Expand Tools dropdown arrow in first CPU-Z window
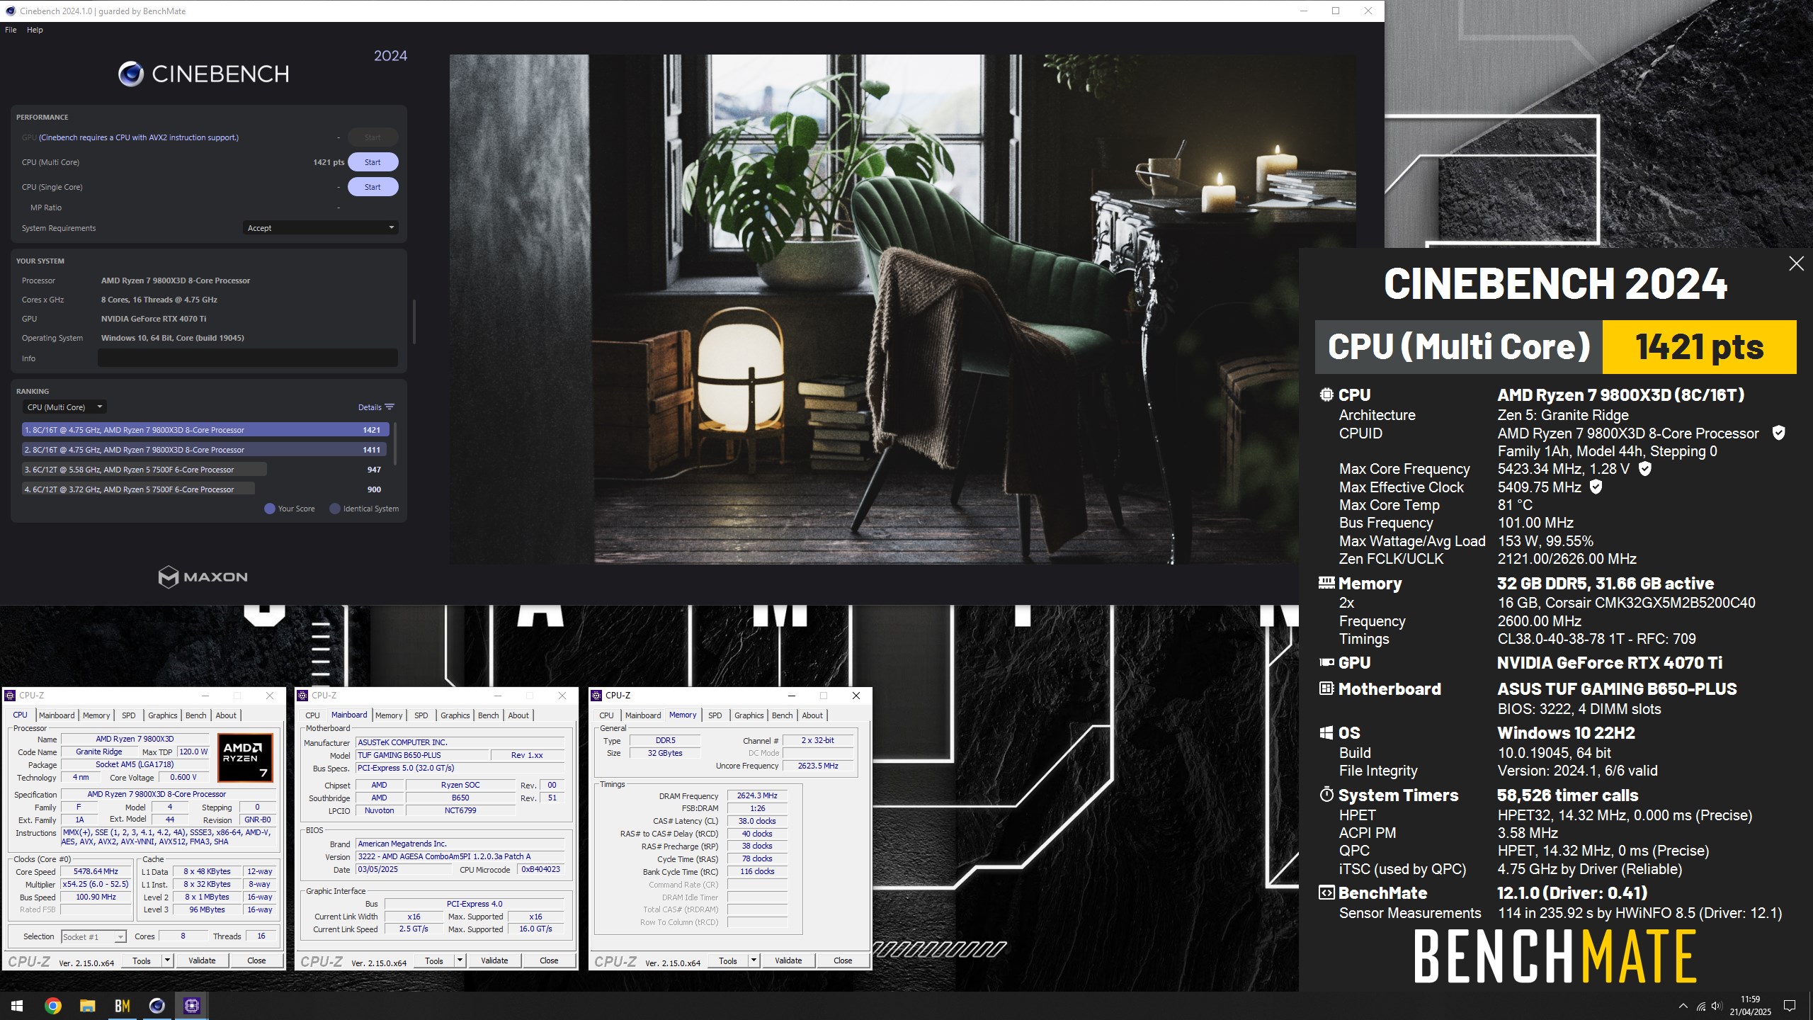The image size is (1813, 1020). (167, 960)
